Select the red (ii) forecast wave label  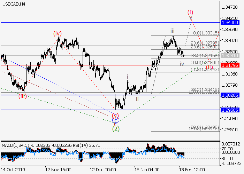pyautogui.click(x=209, y=67)
